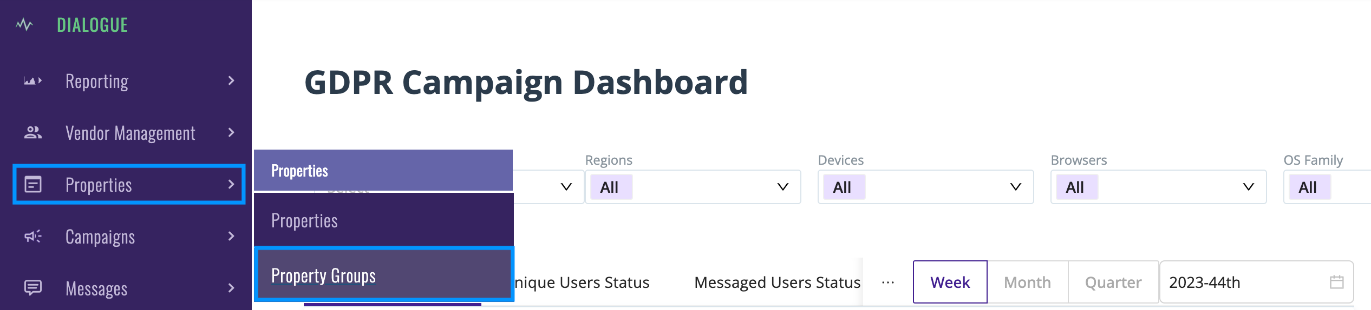Screen dimensions: 1371x310
Task: Select the Month period button
Action: click(x=1028, y=282)
